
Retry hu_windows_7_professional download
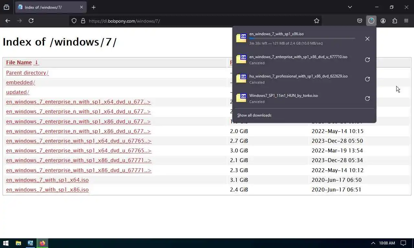point(367,79)
